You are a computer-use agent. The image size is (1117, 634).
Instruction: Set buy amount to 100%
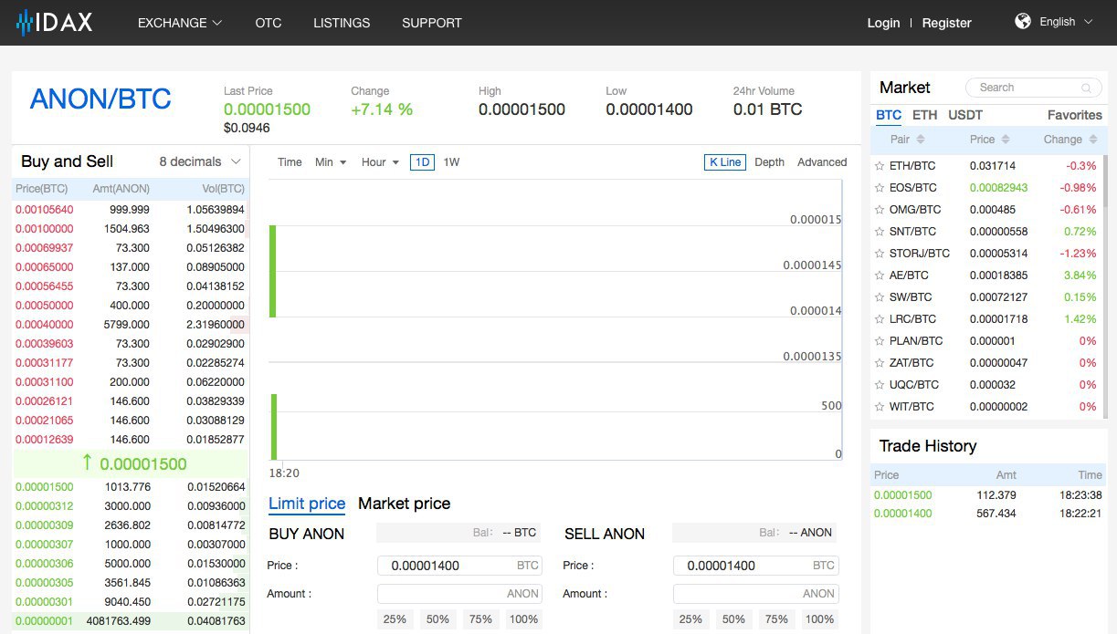[x=523, y=619]
